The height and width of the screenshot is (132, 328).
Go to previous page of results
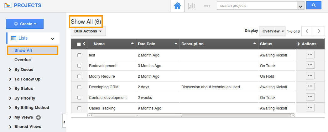tap(307, 31)
